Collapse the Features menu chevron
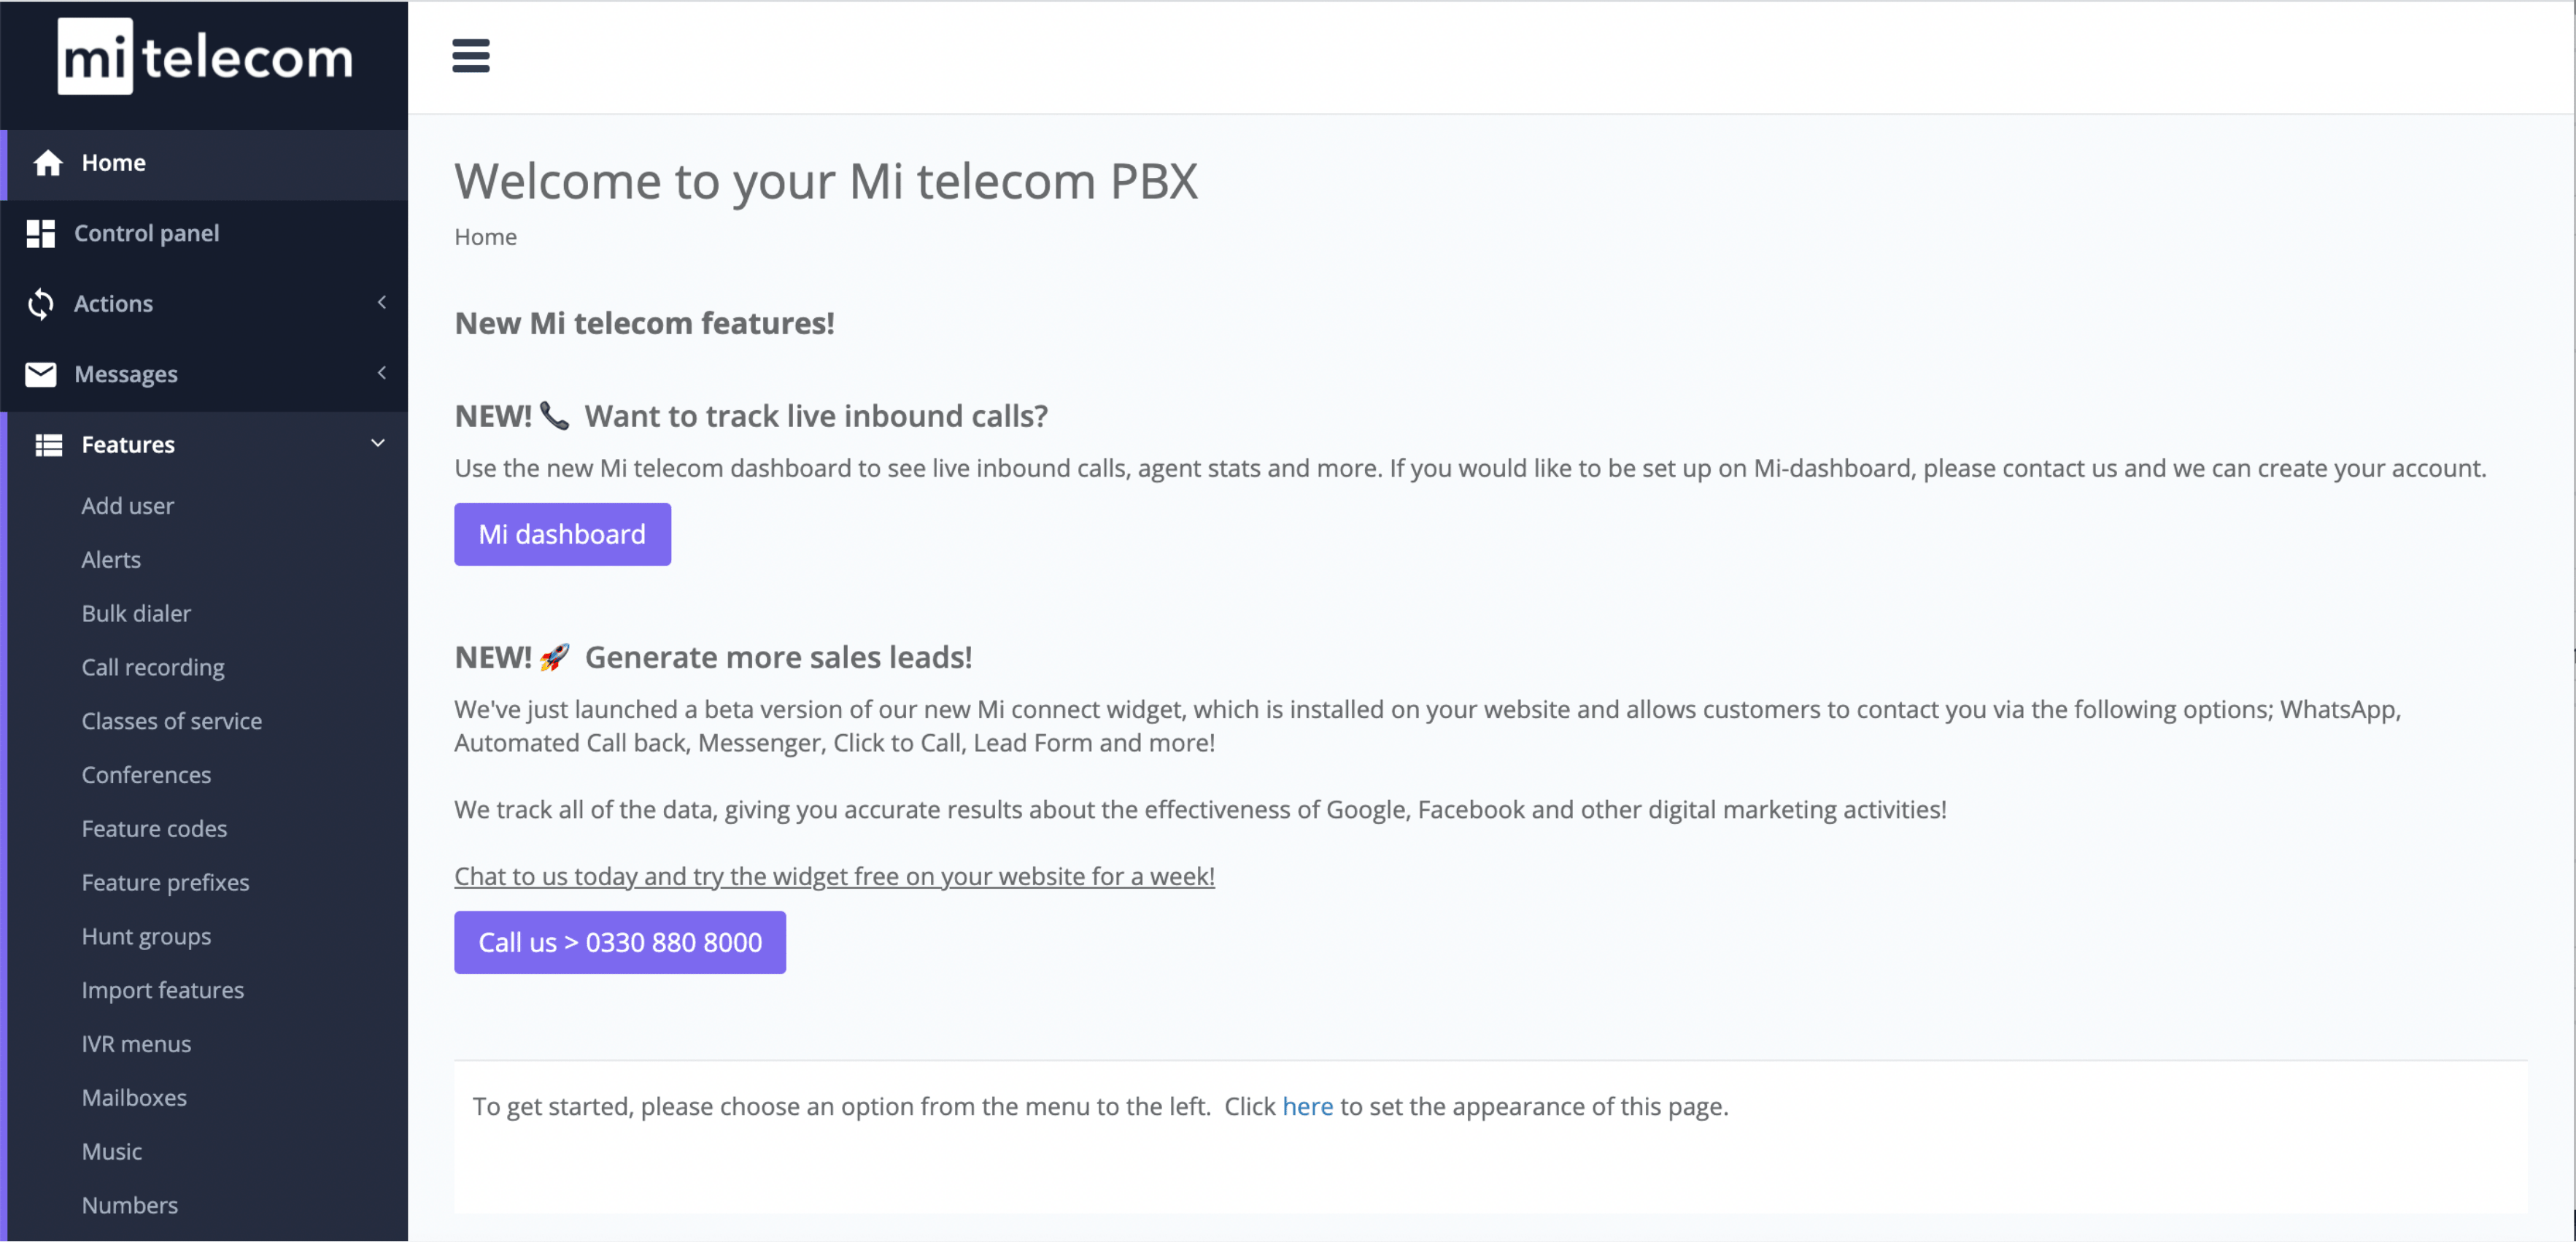2576x1242 pixels. (x=378, y=443)
